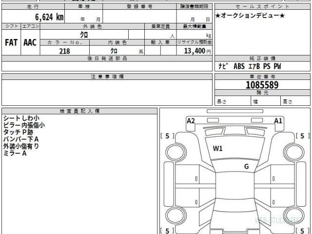Select inspector note バンパー下A
This screenshot has width=312, height=234.
click(x=21, y=139)
